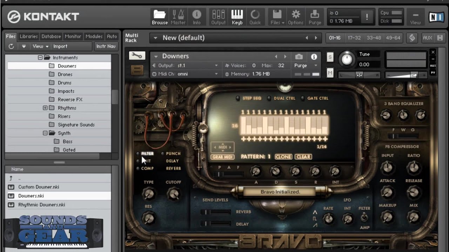Screen dimensions: 449x252
Task: Open the Browse panel icon
Action: pyautogui.click(x=160, y=17)
